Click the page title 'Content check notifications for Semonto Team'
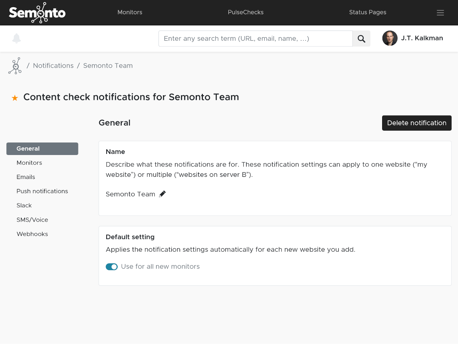This screenshot has height=344, width=458. [131, 97]
